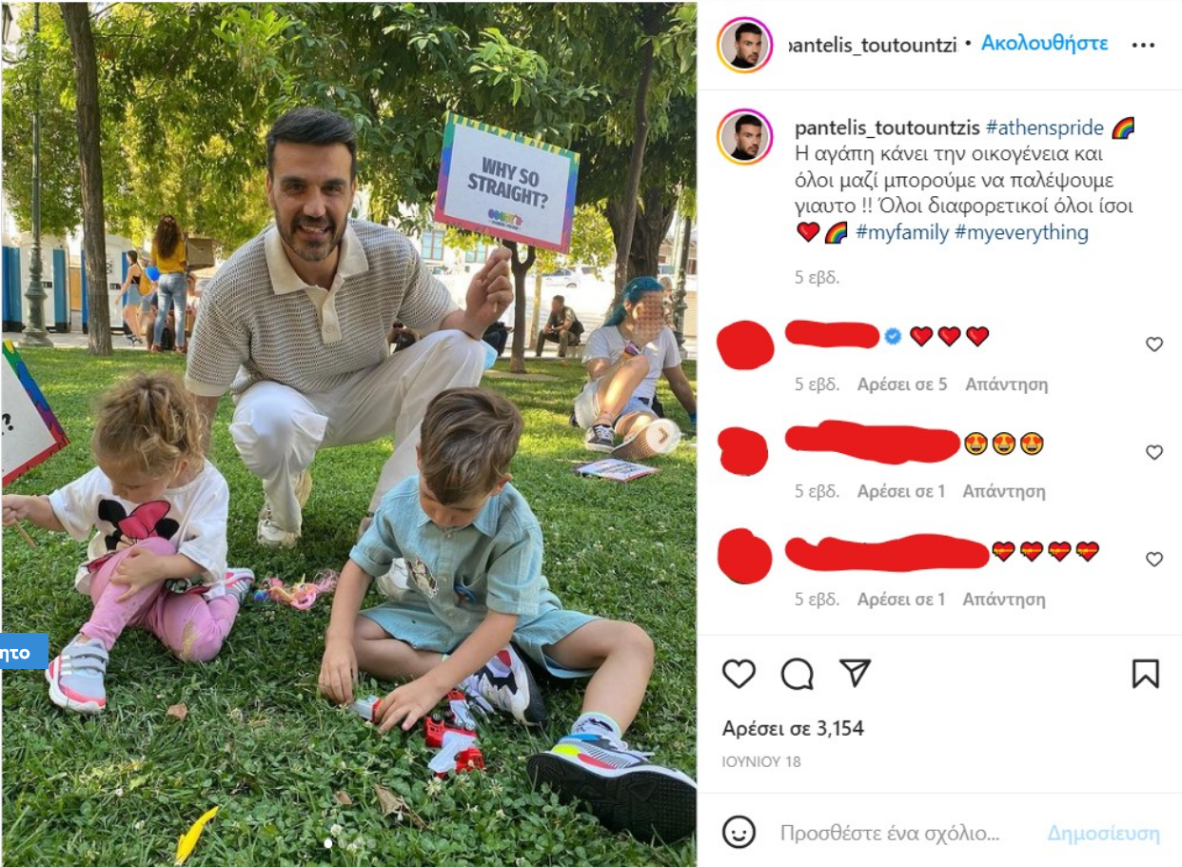Screen dimensions: 1182x867
Task: Open the profile avatar in post header
Action: (745, 45)
